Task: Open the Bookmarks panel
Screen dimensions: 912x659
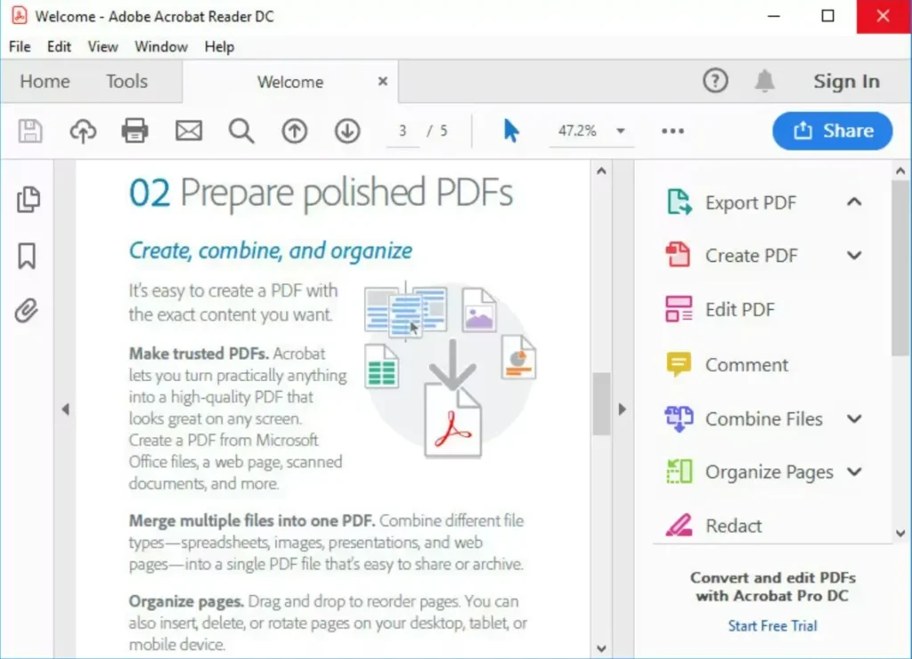Action: click(28, 256)
